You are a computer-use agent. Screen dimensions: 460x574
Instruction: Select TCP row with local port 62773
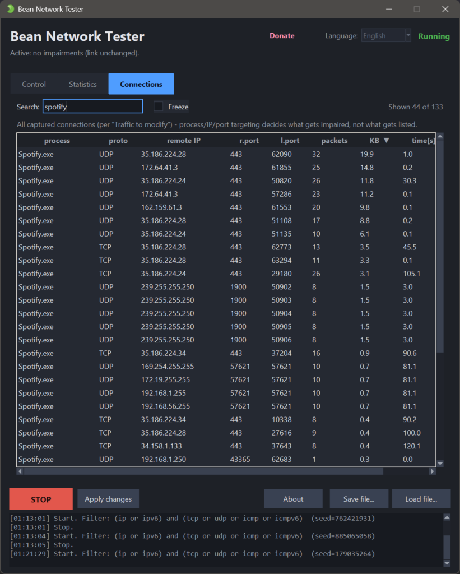click(226, 247)
